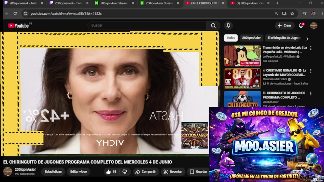This screenshot has width=324, height=182.
Task: Open YouTube notifications bell
Action: (301, 26)
